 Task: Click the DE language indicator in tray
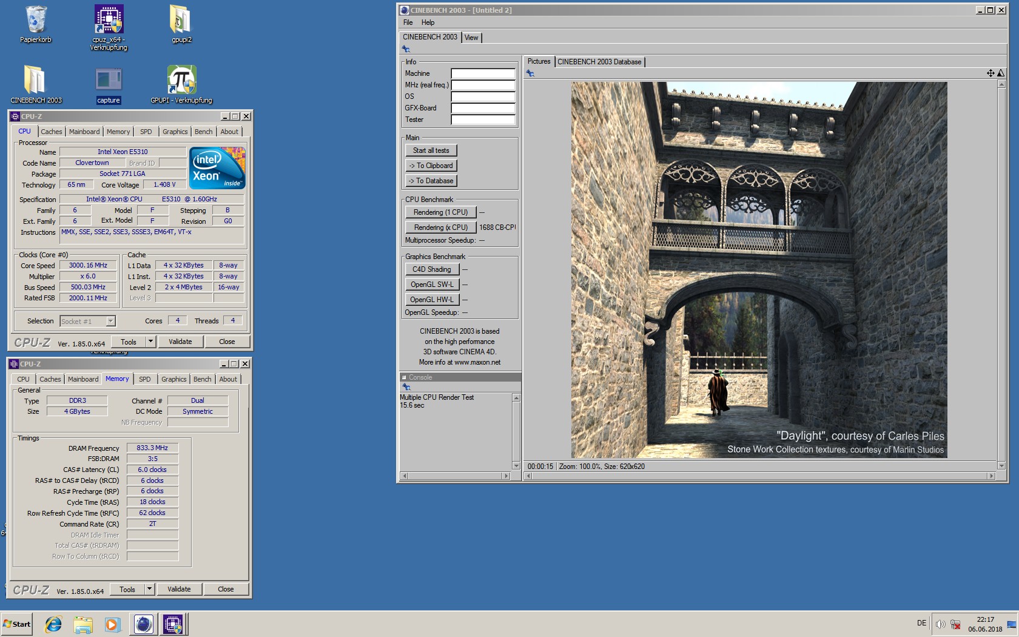[x=921, y=623]
